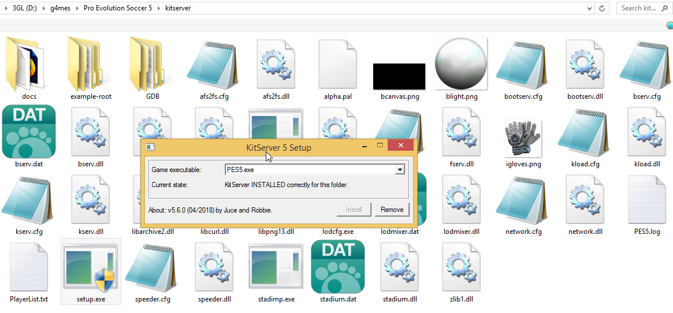Select the kserv.cfg file icon
Screen dimensions: 673x313
coord(27,200)
